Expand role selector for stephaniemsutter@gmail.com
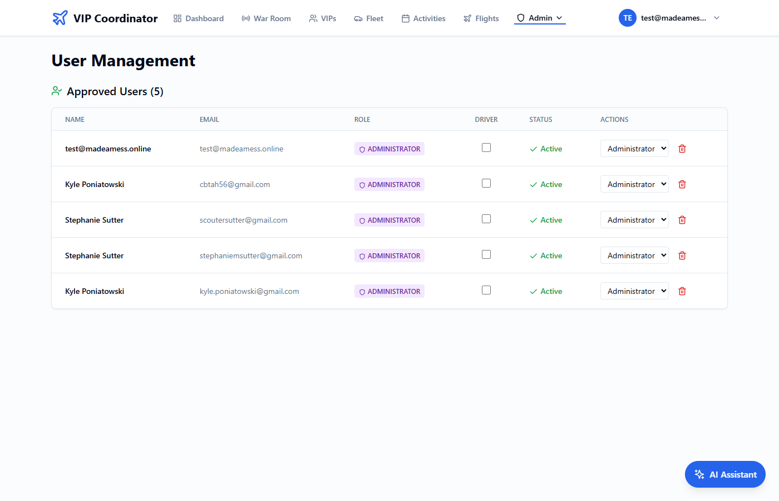 pos(634,256)
